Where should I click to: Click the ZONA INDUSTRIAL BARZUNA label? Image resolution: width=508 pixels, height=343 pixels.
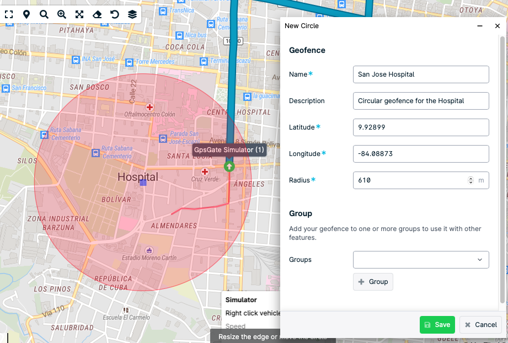pyautogui.click(x=58, y=223)
